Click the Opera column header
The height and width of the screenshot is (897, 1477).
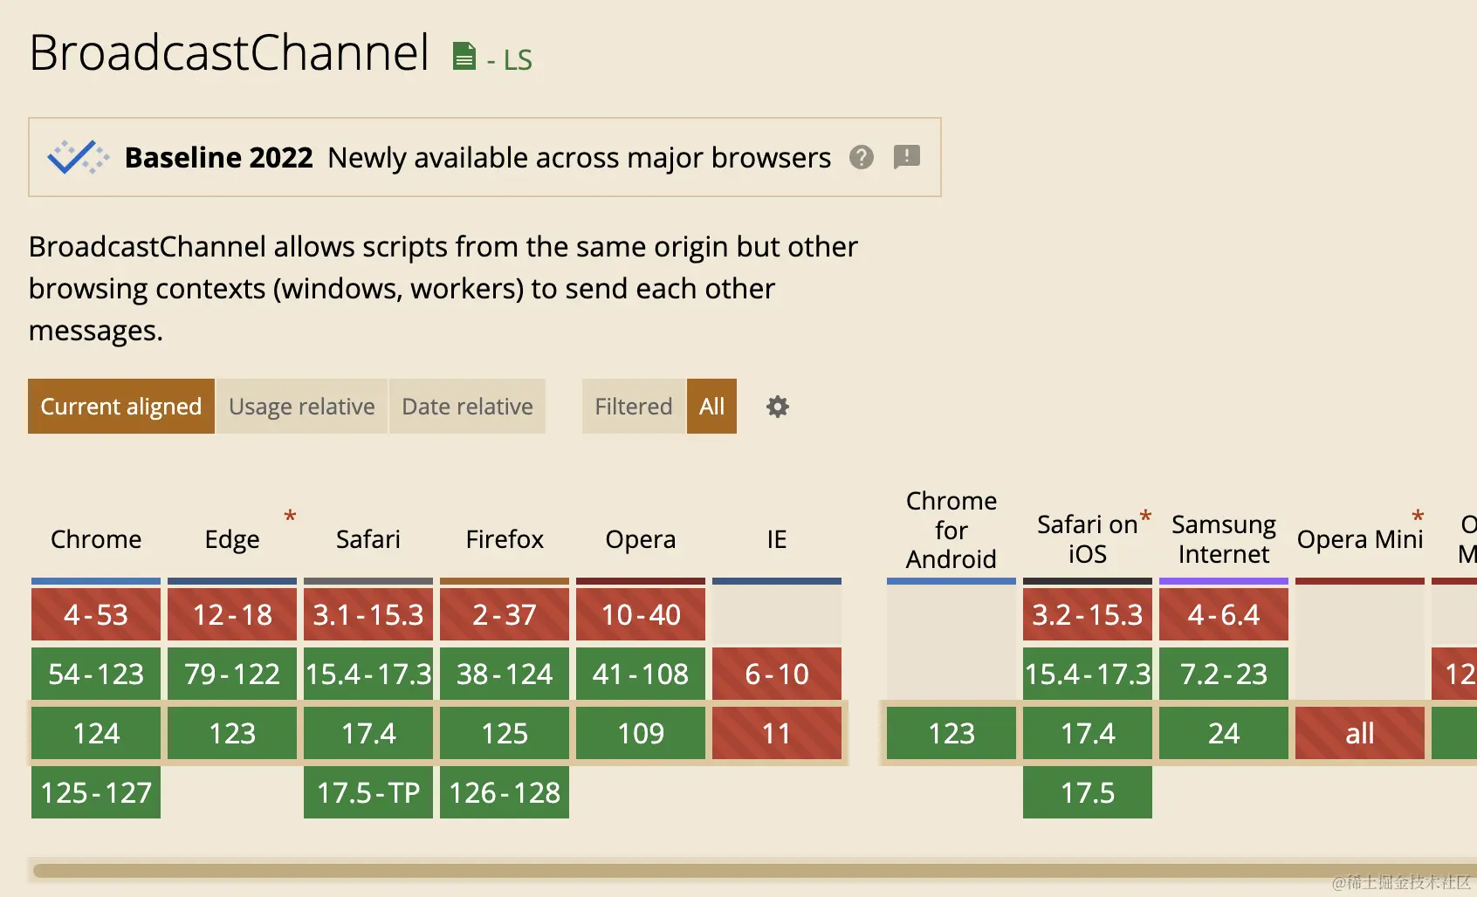pyautogui.click(x=641, y=539)
